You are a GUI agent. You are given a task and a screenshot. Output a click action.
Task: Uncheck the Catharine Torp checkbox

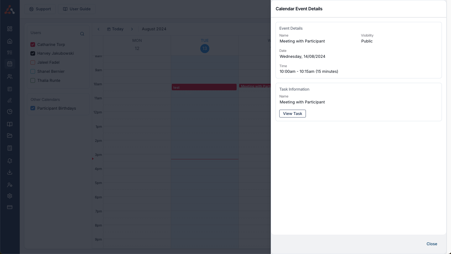tap(33, 45)
